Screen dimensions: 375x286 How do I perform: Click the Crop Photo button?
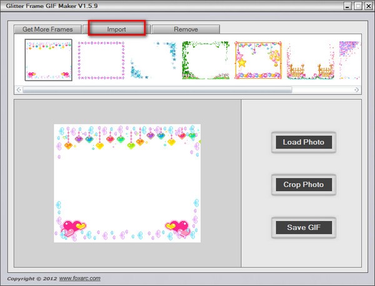click(304, 184)
